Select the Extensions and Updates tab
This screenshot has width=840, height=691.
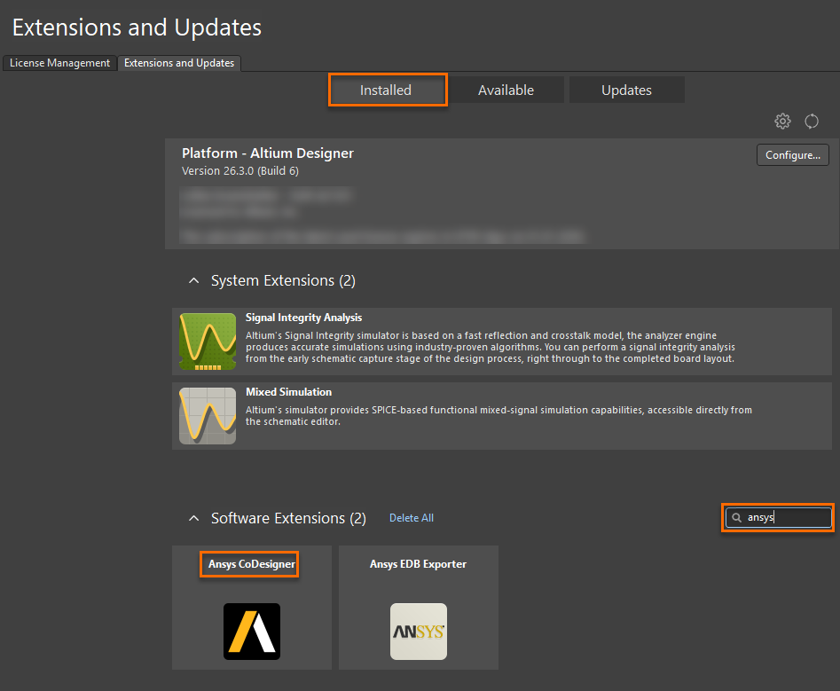click(179, 63)
